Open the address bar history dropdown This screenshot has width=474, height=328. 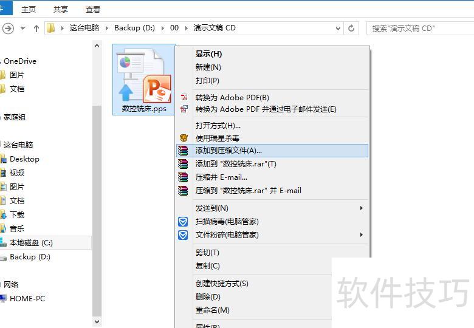click(x=338, y=28)
